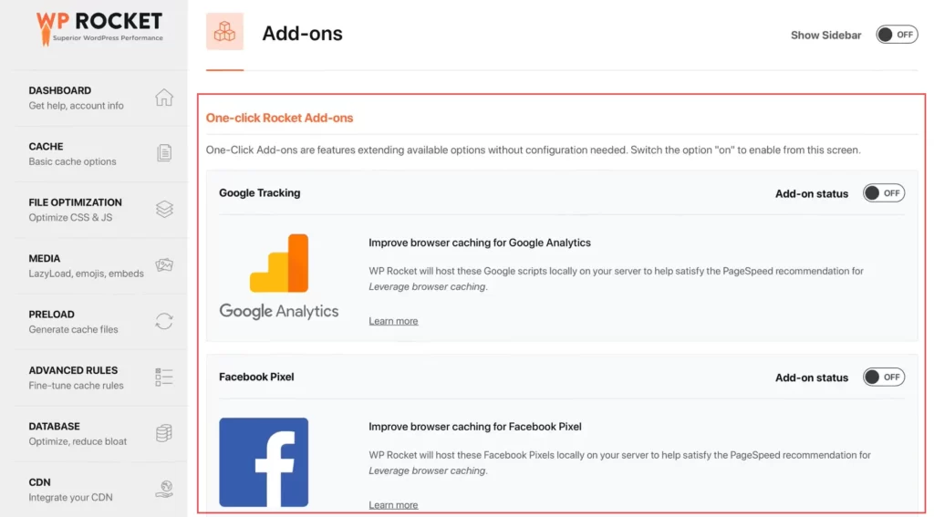Click the Database stack icon
Viewport: 934px width, 517px height.
(x=164, y=433)
